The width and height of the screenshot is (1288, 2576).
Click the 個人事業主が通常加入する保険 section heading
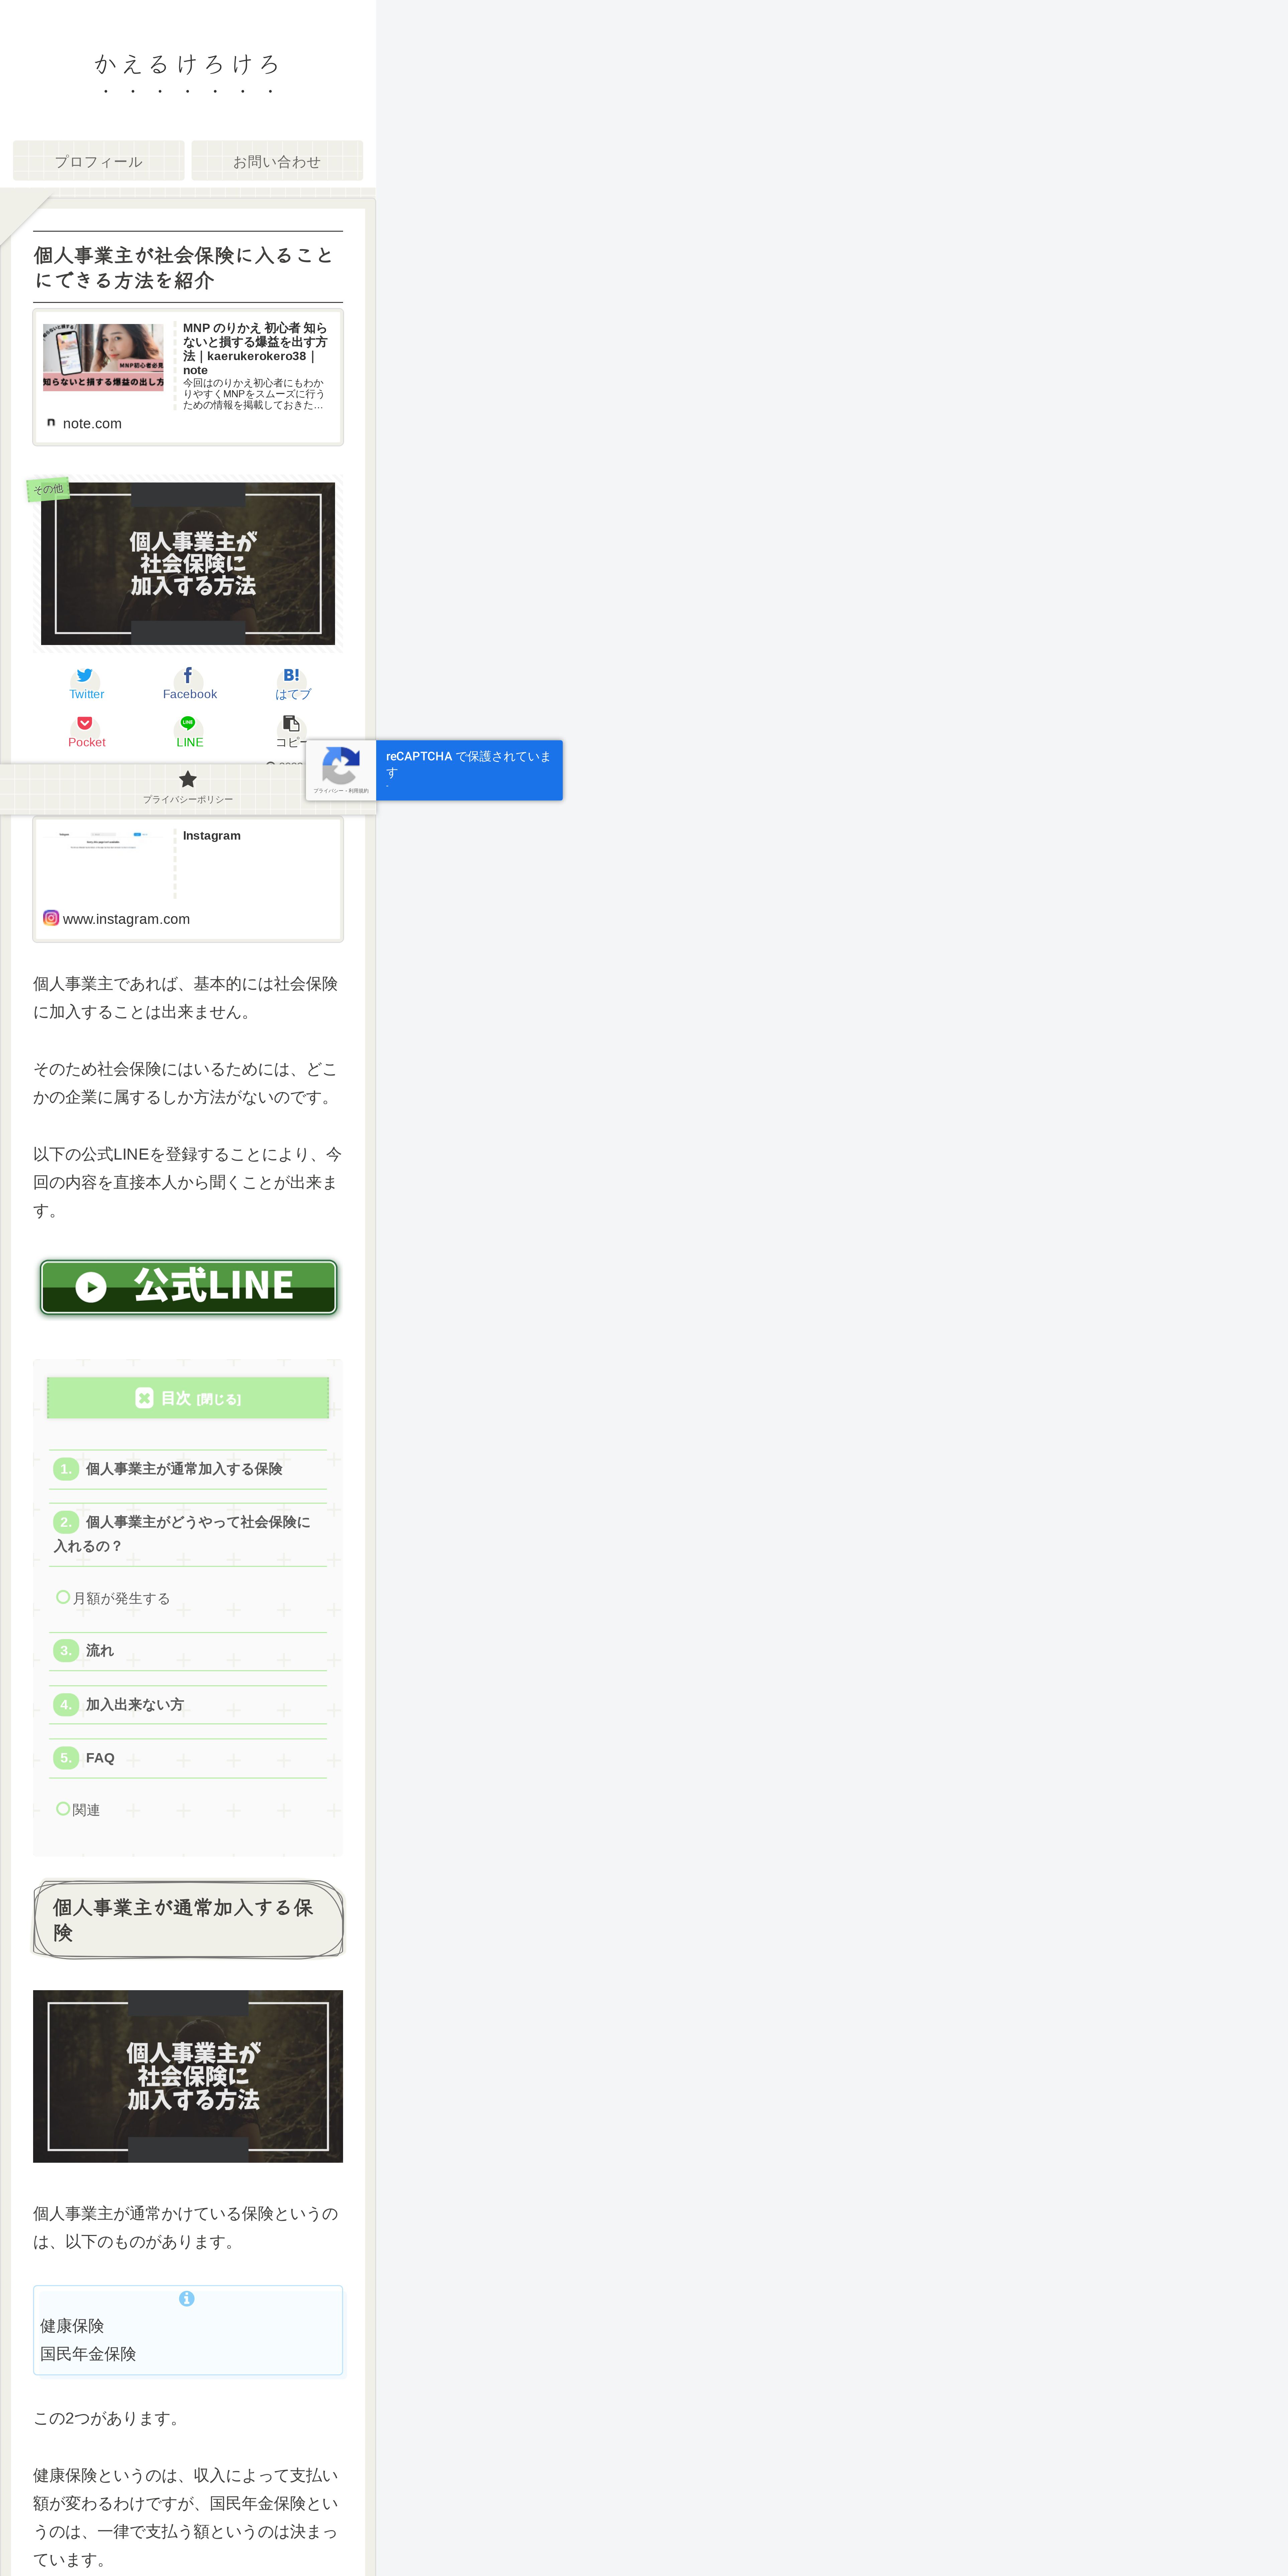[x=188, y=1920]
